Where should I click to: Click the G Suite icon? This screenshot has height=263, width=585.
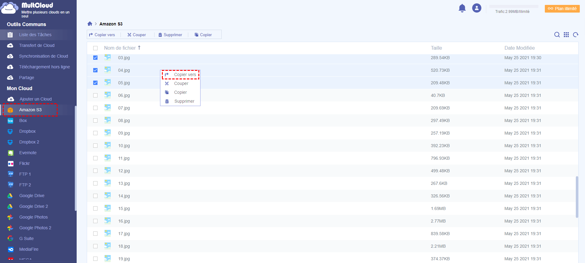[x=10, y=238]
